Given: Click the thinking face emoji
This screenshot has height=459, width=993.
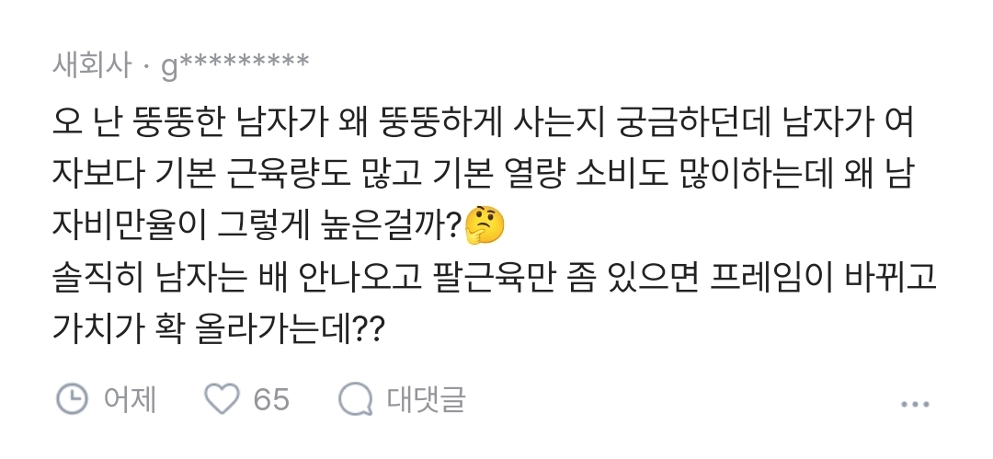Looking at the screenshot, I should 484,224.
